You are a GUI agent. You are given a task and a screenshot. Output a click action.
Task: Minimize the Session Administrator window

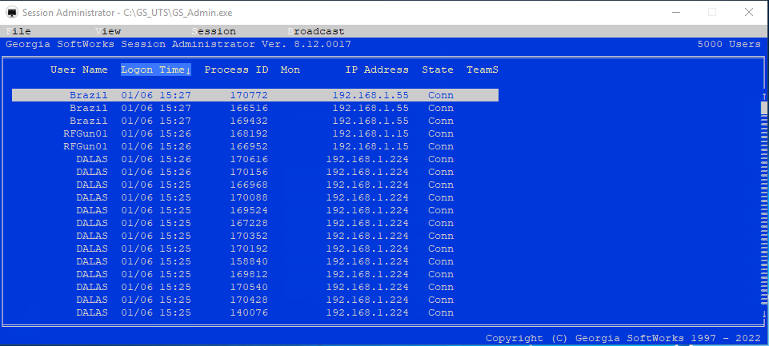coord(676,12)
